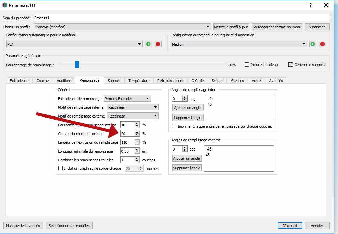Click Longueur minimale du remplissage field

pyautogui.click(x=128, y=151)
